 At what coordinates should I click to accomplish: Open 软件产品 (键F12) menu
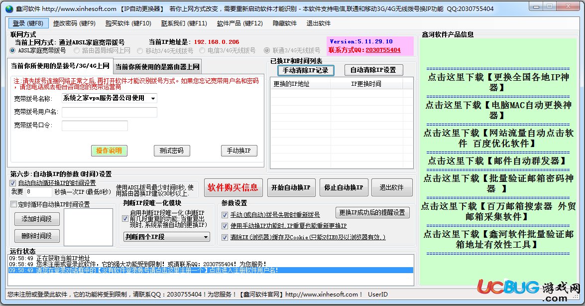pyautogui.click(x=240, y=23)
